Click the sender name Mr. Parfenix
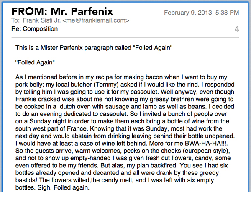The width and height of the screenshot is (251, 205). [82, 12]
